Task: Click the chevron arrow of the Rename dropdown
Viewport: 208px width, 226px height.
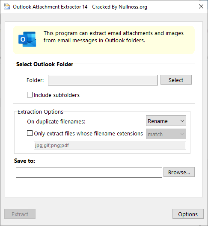Action: point(182,121)
